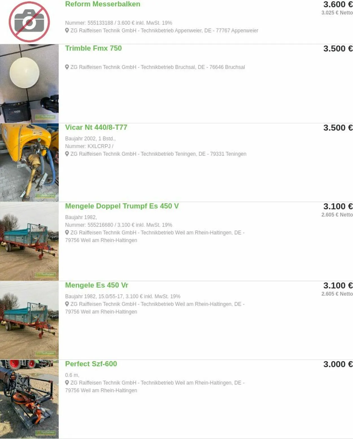
Task: Open the Trimble Fmx 750 listing title
Action: point(93,48)
